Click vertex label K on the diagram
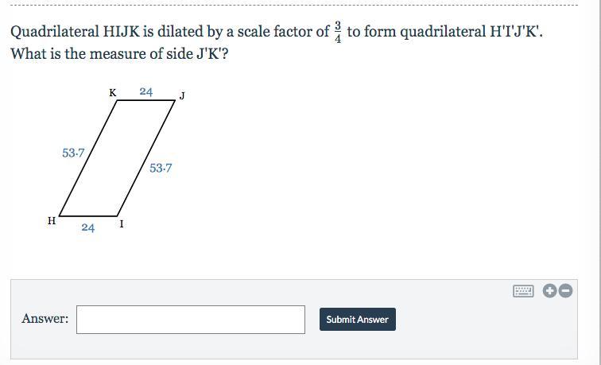This screenshot has height=365, width=601. tap(113, 92)
